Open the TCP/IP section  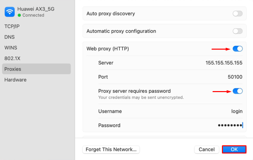[12, 26]
